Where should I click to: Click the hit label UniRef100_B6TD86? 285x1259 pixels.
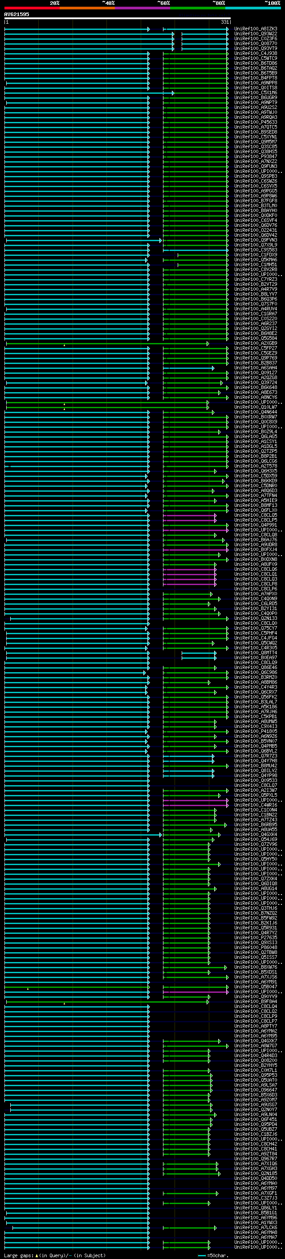(x=256, y=63)
